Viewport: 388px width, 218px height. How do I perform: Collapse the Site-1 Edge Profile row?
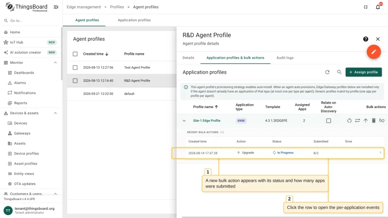[184, 121]
